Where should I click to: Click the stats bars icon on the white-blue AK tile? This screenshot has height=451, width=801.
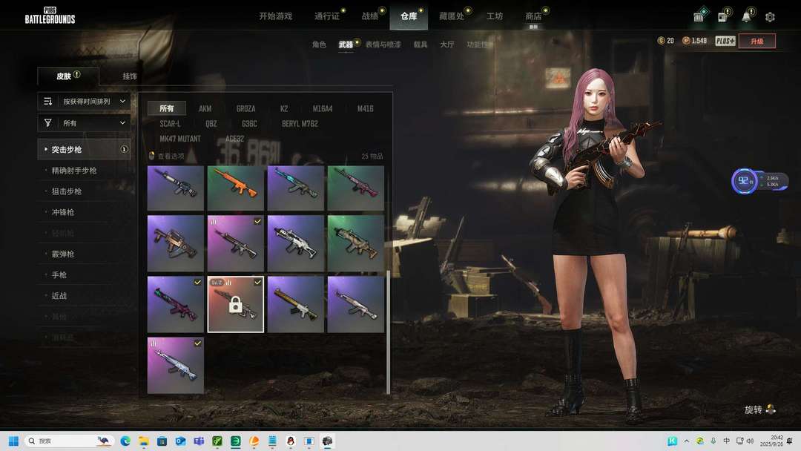(154, 343)
